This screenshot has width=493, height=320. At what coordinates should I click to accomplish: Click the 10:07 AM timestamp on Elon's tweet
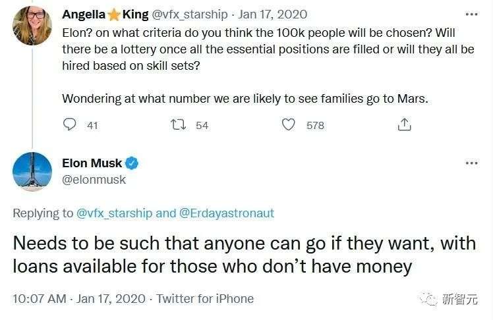click(x=40, y=298)
